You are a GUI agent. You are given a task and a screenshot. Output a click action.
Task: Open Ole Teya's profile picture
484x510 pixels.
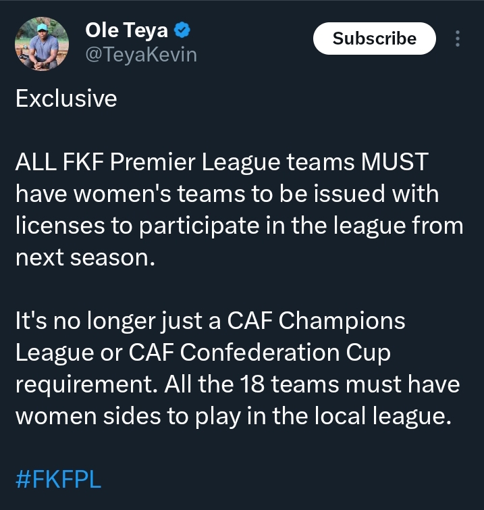click(42, 44)
